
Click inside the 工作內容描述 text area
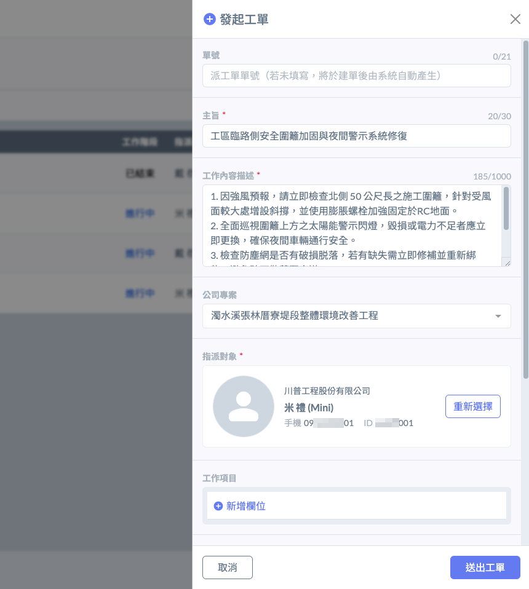coord(352,226)
